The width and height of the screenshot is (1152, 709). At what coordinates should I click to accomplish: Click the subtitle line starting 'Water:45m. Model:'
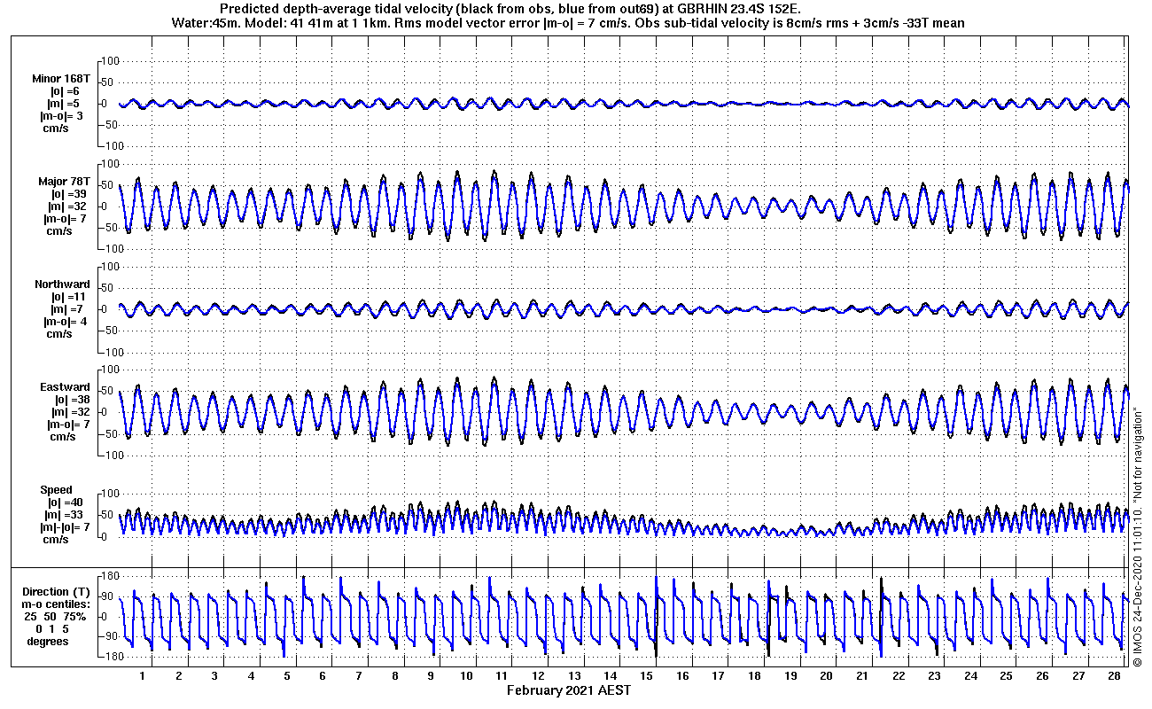(x=568, y=23)
